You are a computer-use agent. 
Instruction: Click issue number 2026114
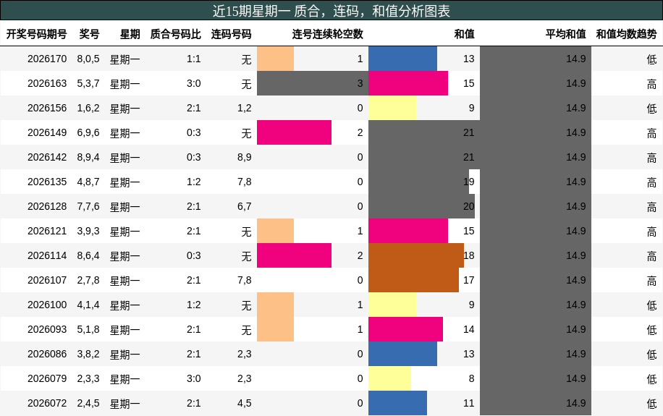(x=47, y=255)
